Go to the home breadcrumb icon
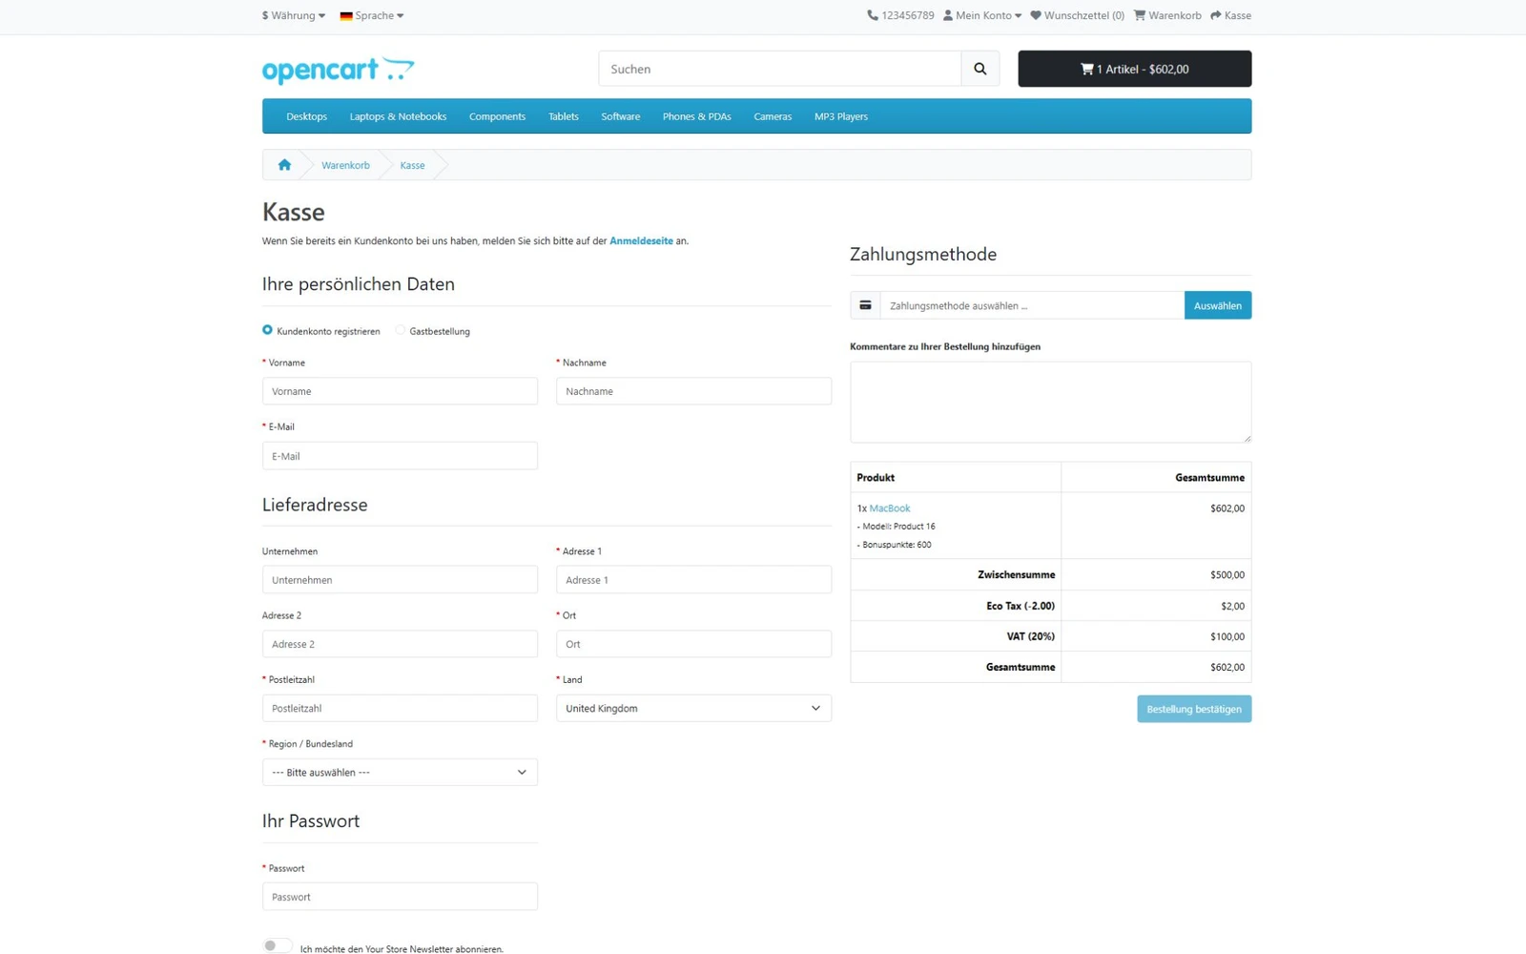The width and height of the screenshot is (1526, 954). point(284,165)
